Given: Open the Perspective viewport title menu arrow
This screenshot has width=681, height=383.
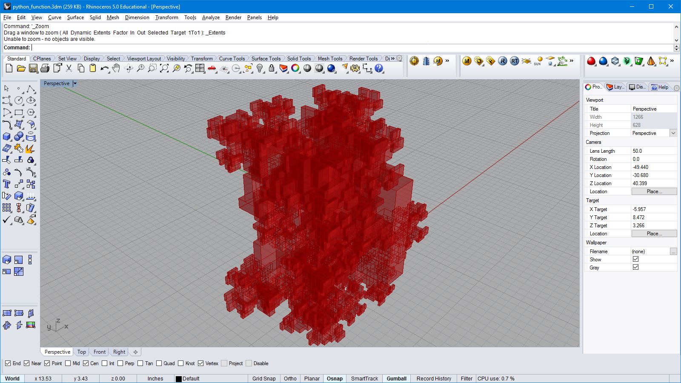Looking at the screenshot, I should [x=75, y=83].
